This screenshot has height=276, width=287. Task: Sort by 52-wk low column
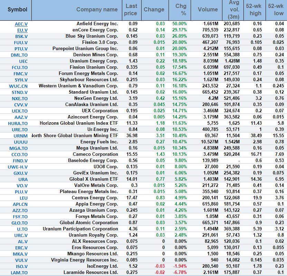click(x=276, y=10)
